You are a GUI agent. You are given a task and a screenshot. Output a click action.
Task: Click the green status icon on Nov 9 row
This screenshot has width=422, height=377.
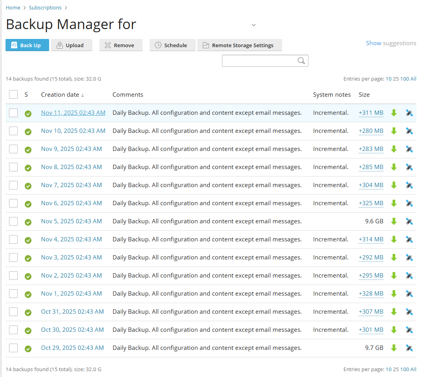point(28,149)
